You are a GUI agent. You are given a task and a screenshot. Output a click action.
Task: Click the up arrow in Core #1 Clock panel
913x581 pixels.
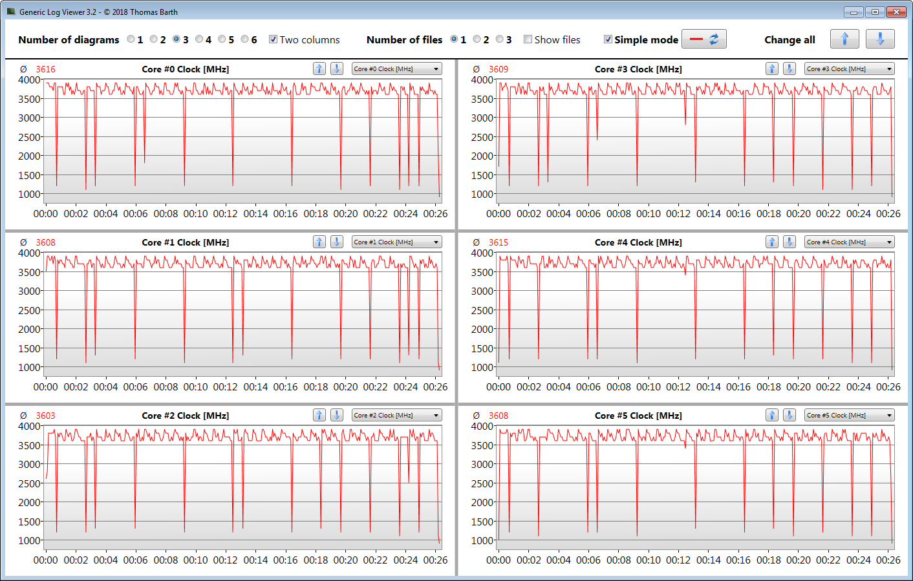click(319, 242)
